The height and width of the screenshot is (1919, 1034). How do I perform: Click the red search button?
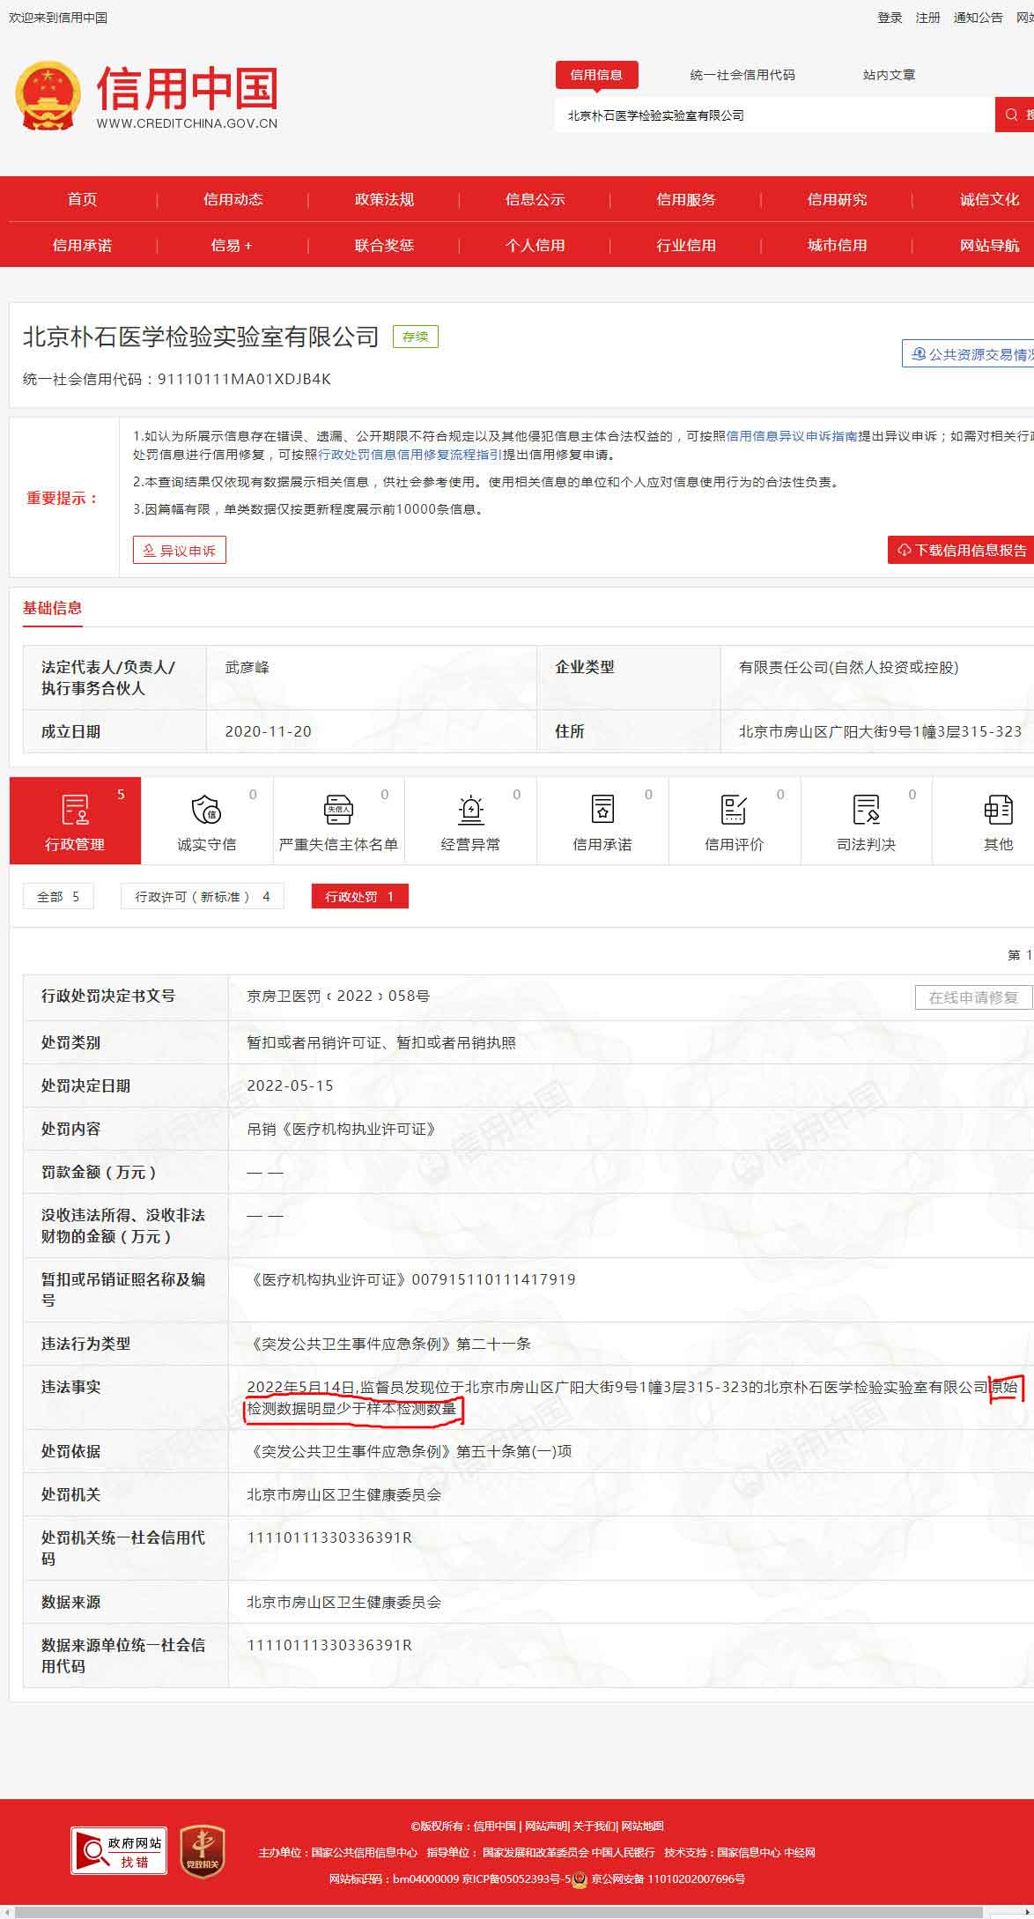[1015, 115]
